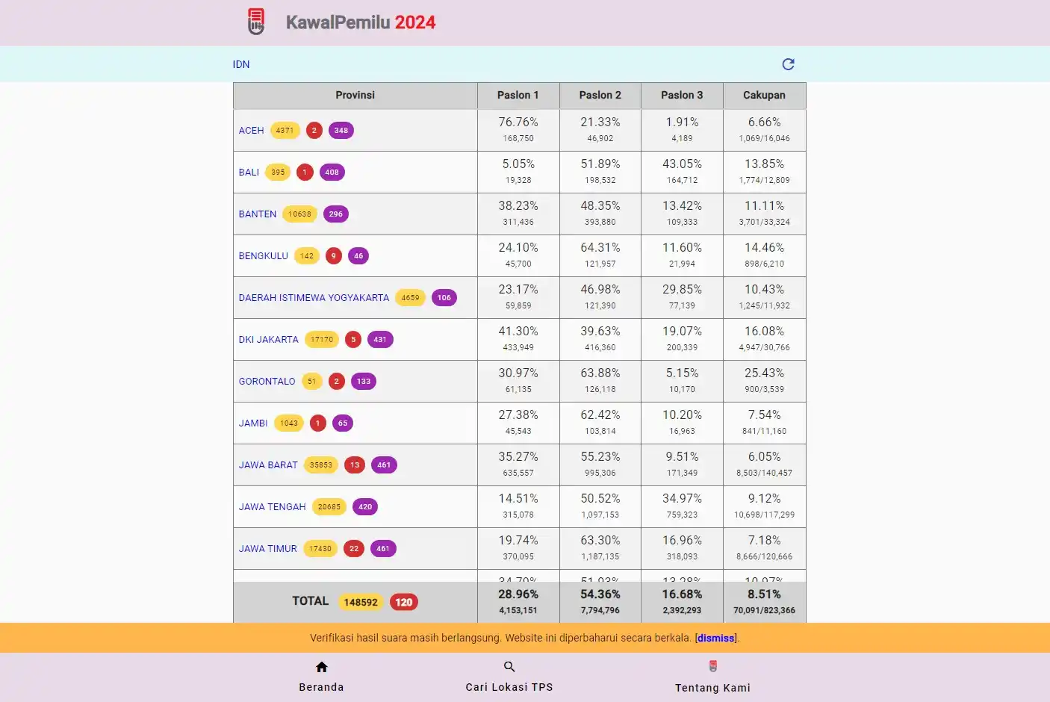1050x702 pixels.
Task: Click the IDN breadcrumb link
Action: pos(241,64)
